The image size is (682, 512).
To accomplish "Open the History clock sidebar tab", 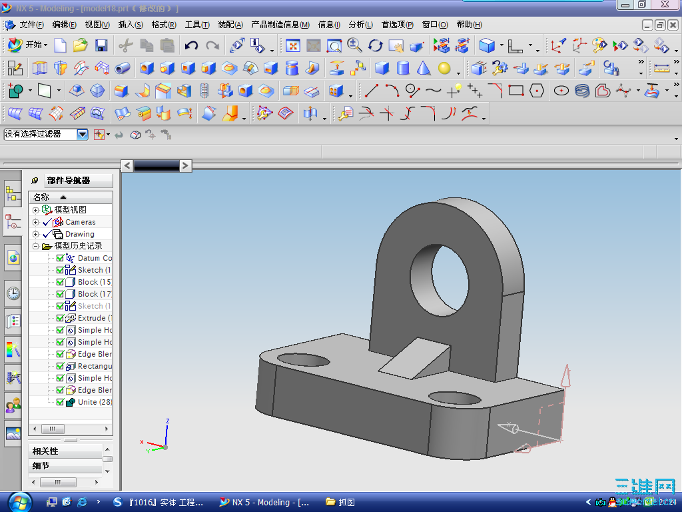I will (x=13, y=293).
